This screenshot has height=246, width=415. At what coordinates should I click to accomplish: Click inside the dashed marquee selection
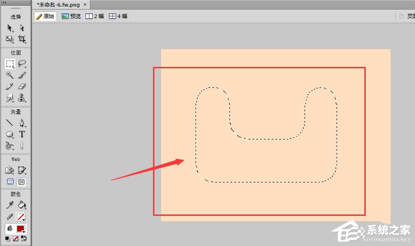(x=266, y=161)
